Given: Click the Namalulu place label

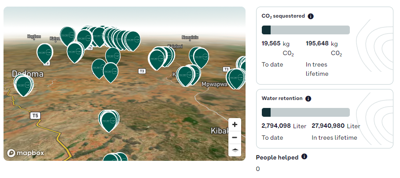Looking at the screenshot, I should tap(190, 37).
